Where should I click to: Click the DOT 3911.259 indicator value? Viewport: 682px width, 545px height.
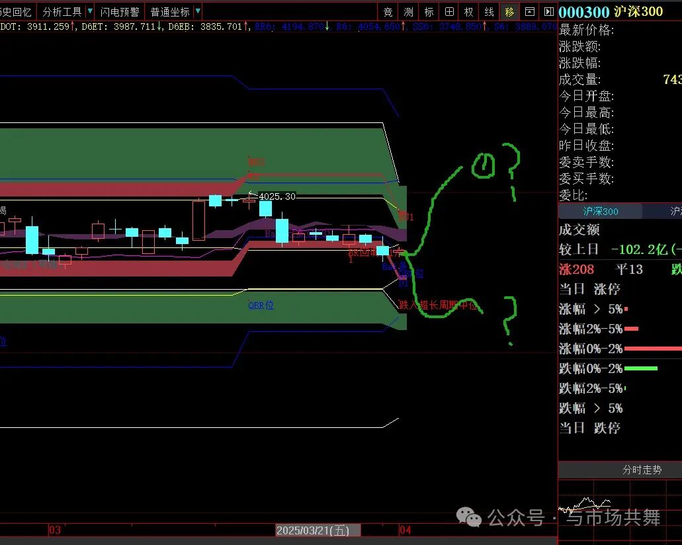point(38,27)
